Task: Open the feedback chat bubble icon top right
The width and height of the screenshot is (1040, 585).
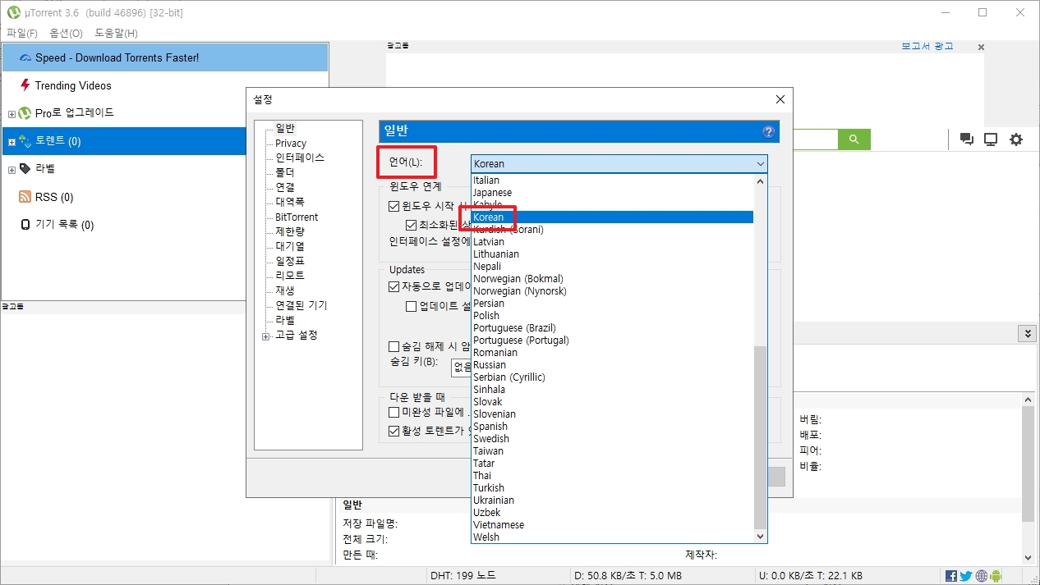Action: click(967, 139)
